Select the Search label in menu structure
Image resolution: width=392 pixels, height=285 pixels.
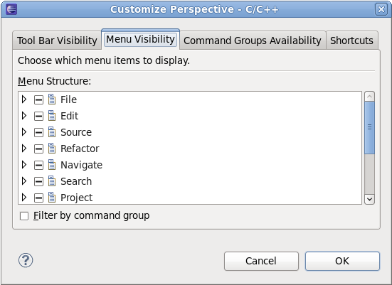pos(76,181)
